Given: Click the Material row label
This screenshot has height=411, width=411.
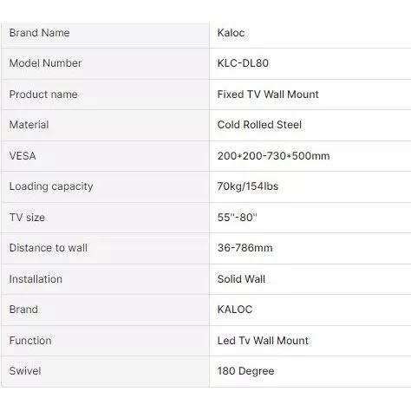Looking at the screenshot, I should pos(29,125).
